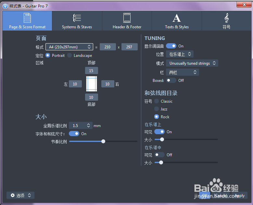Open the 栏 两栏 dropdown
This screenshot has height=205, width=253.
pyautogui.click(x=183, y=72)
